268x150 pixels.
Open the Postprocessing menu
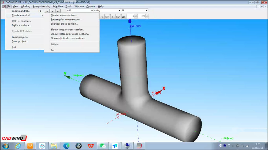coord(42,6)
